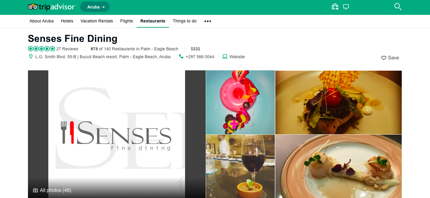Screen dimensions: 430x198
Task: Click the map pin address icon
Action: tap(31, 57)
